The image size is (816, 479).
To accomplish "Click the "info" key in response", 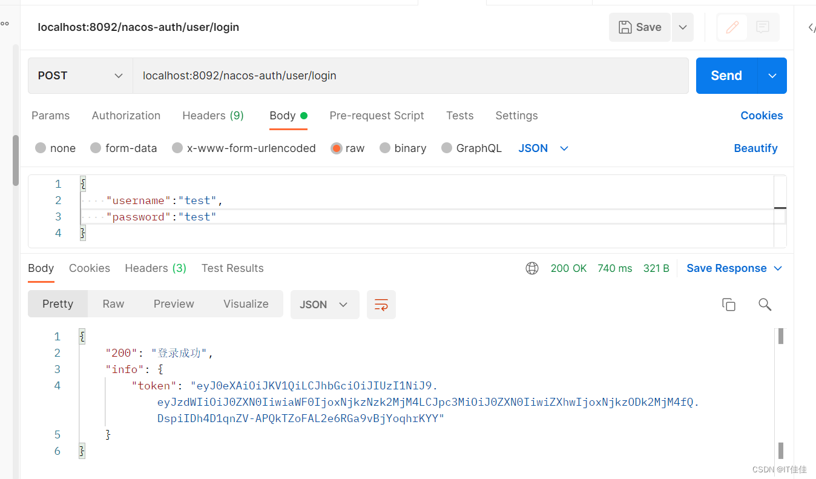I will pos(125,369).
